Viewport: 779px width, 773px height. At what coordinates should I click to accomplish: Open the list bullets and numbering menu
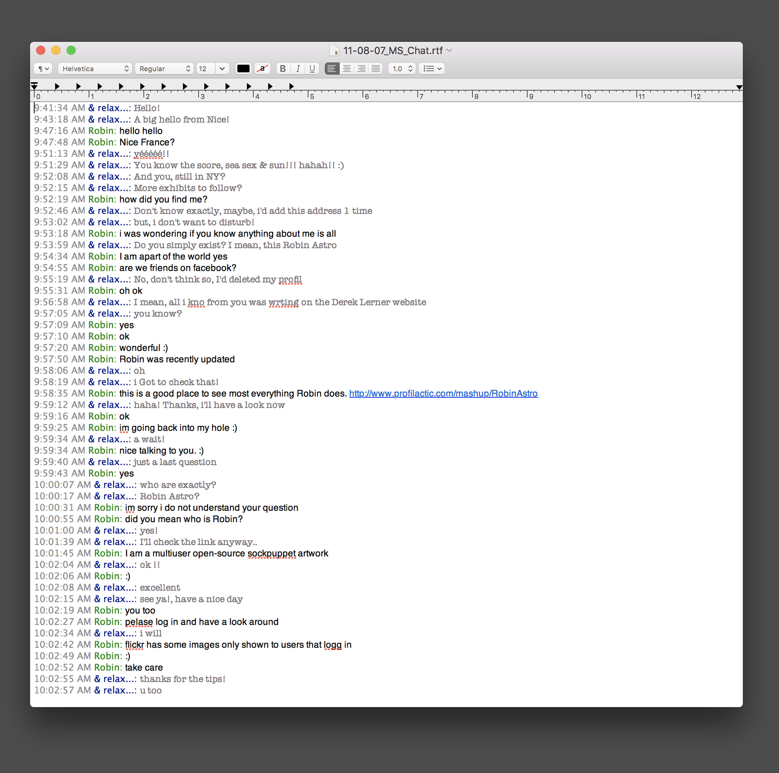pyautogui.click(x=432, y=69)
